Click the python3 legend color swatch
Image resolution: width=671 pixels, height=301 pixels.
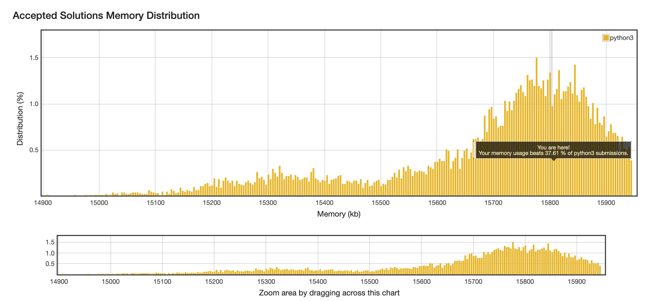(606, 38)
